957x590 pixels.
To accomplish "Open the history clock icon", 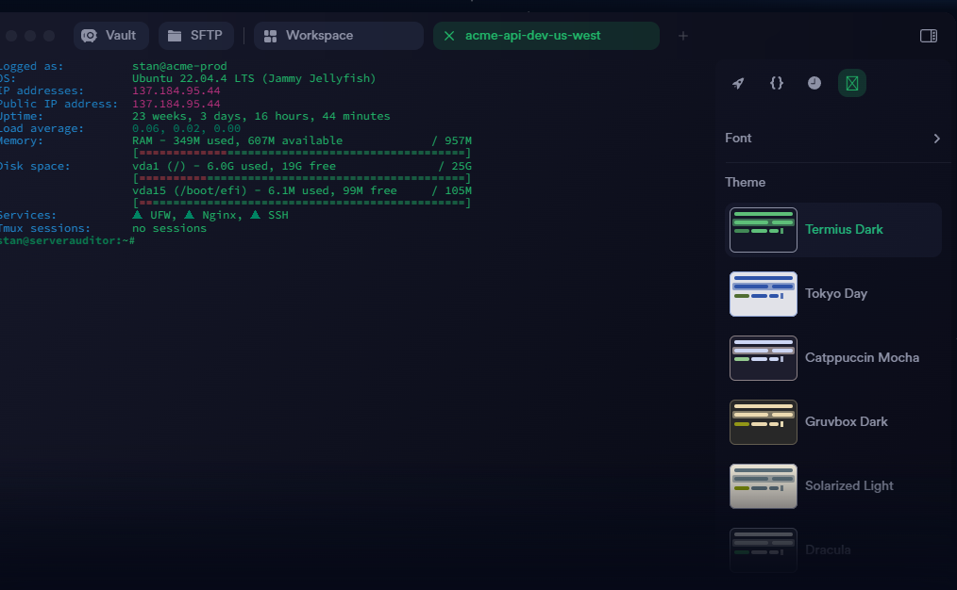I will pyautogui.click(x=814, y=83).
